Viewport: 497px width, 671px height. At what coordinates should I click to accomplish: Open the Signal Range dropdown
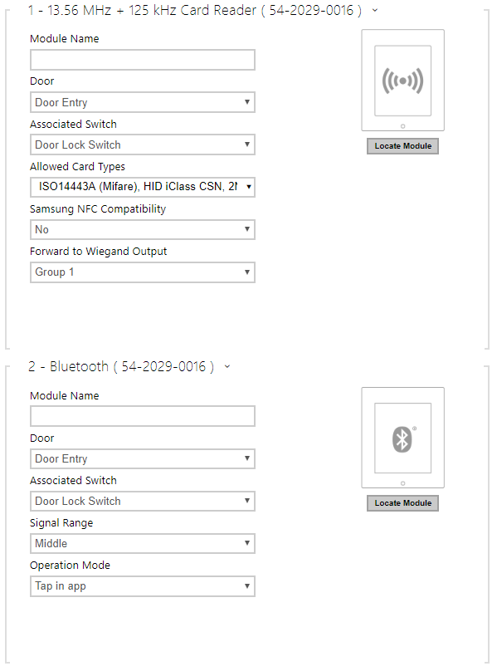[143, 543]
